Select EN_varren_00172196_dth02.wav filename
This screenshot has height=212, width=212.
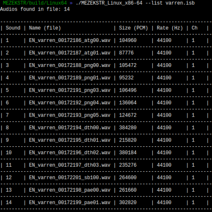[x=70, y=153]
